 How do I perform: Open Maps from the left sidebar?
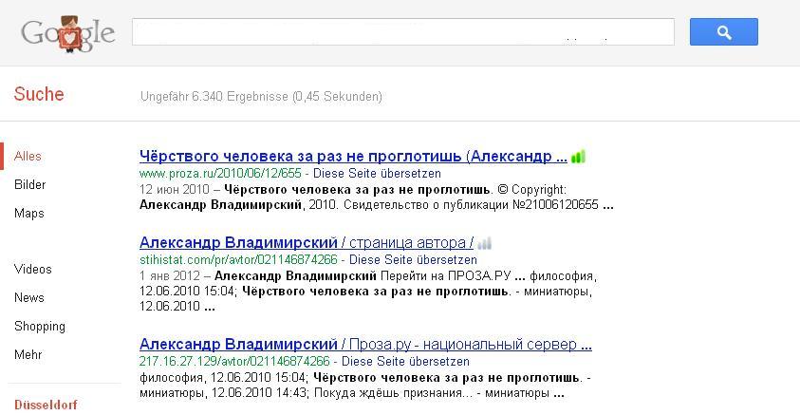point(28,213)
